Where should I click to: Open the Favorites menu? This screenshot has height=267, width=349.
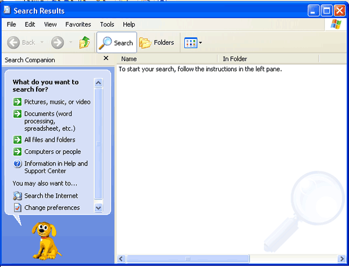coord(78,24)
